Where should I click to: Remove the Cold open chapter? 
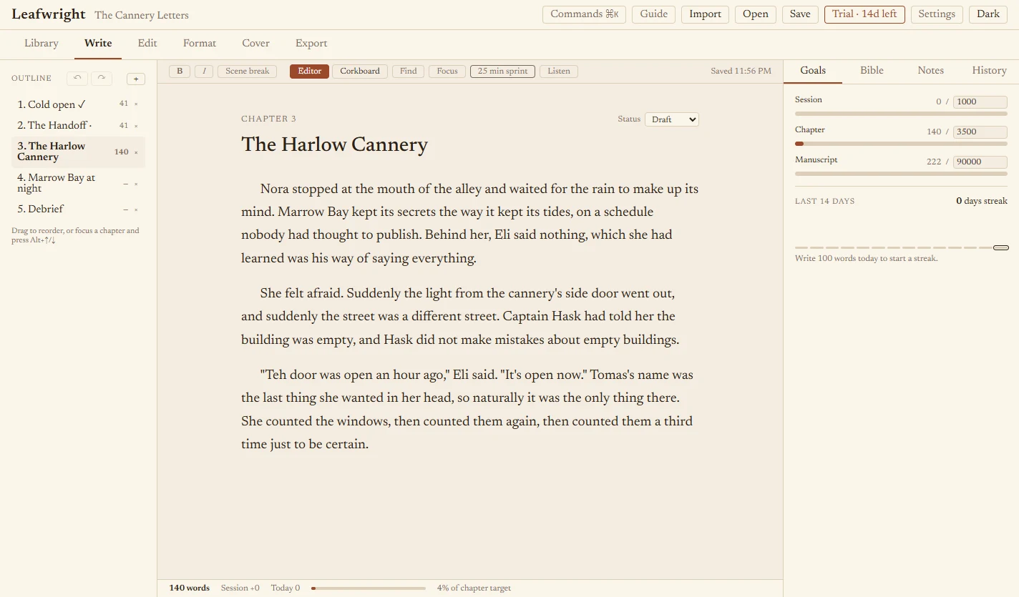(x=136, y=104)
